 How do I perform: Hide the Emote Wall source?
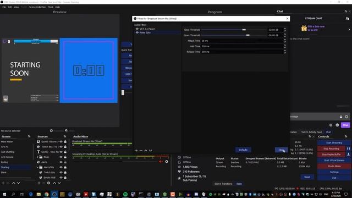(x=61, y=178)
